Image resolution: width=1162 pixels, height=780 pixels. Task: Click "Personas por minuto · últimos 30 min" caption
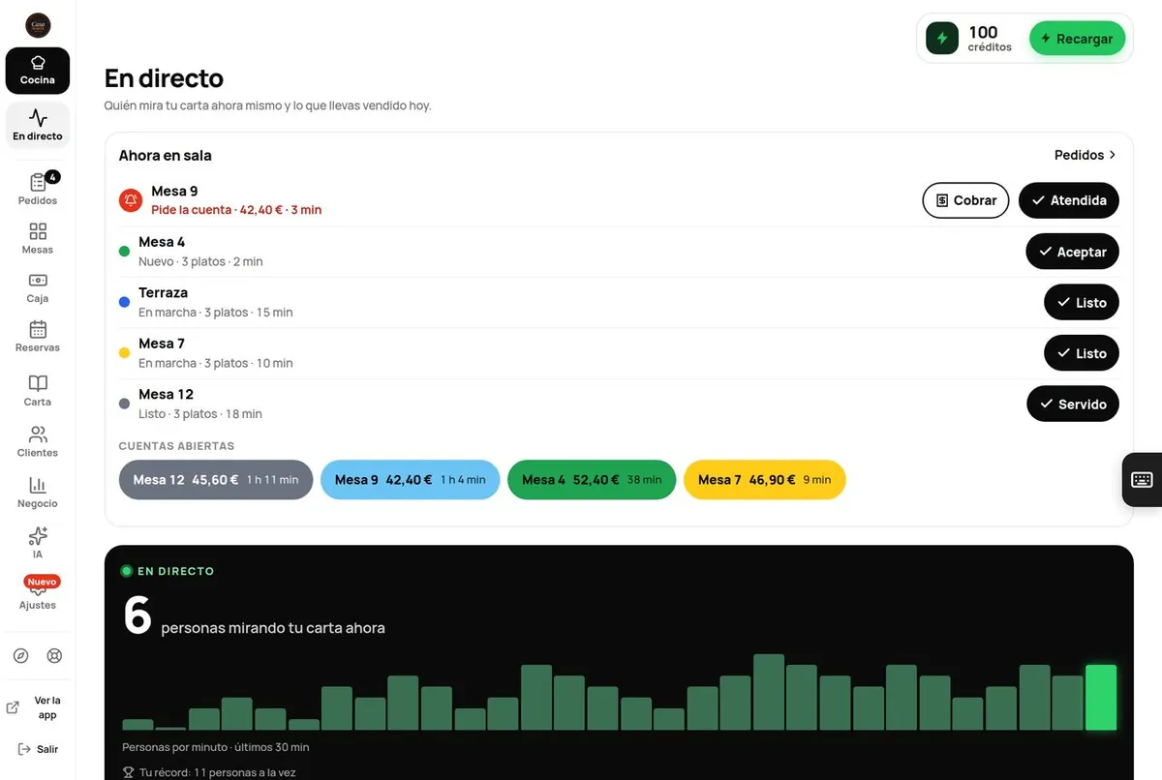pos(216,747)
